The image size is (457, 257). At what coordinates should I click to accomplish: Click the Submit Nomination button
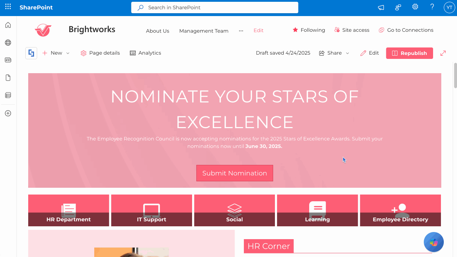[235, 173]
